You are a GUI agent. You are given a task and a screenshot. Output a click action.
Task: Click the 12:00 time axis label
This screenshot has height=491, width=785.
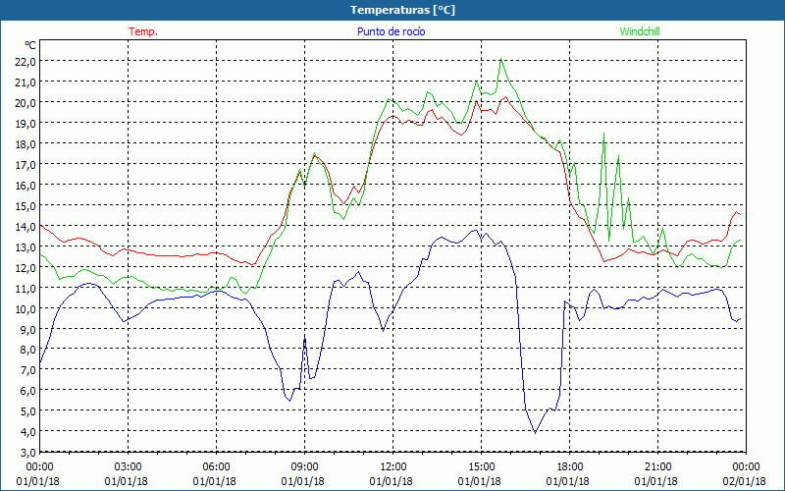point(393,466)
